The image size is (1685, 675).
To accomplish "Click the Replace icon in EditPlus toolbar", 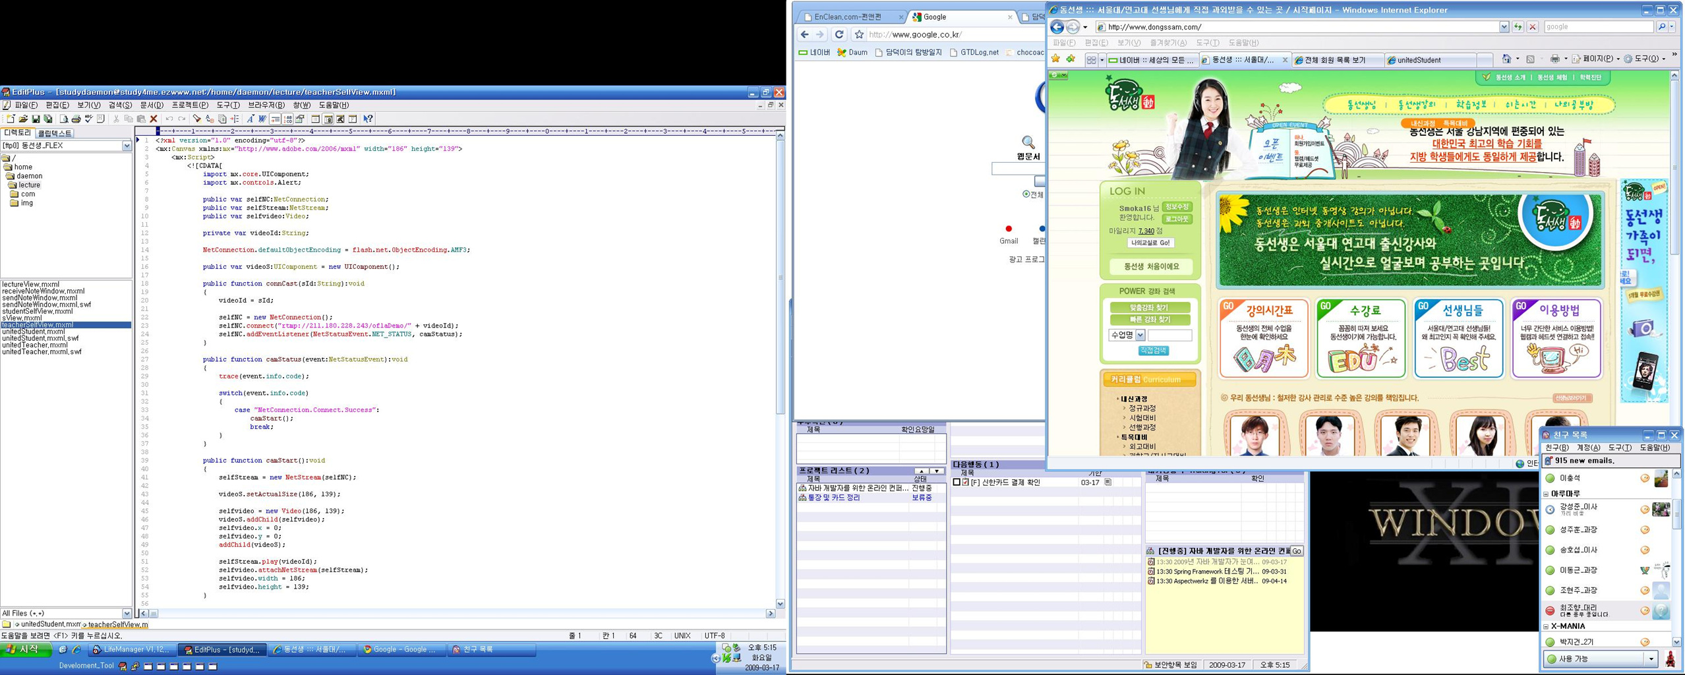I will click(210, 119).
